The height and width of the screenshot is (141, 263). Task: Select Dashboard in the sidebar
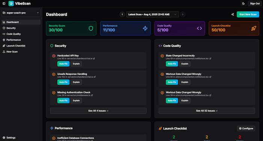pos(21,22)
